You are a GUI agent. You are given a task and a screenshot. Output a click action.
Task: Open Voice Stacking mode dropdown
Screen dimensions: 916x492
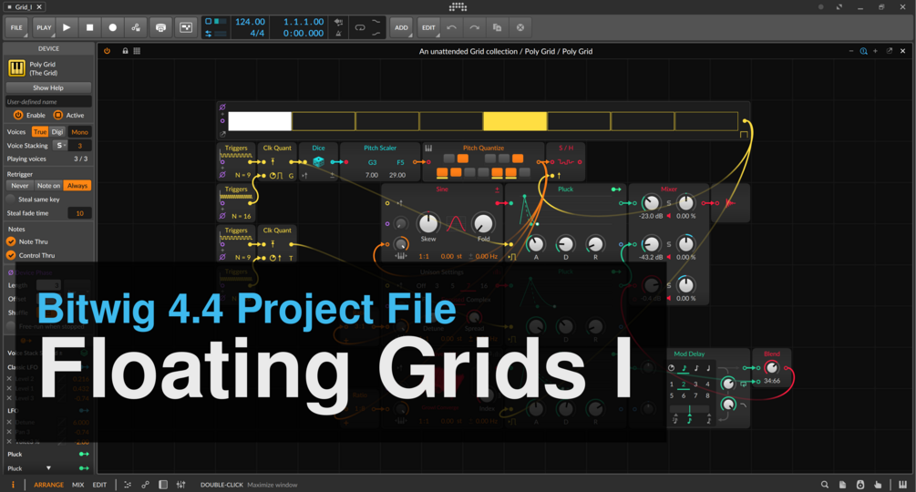60,146
